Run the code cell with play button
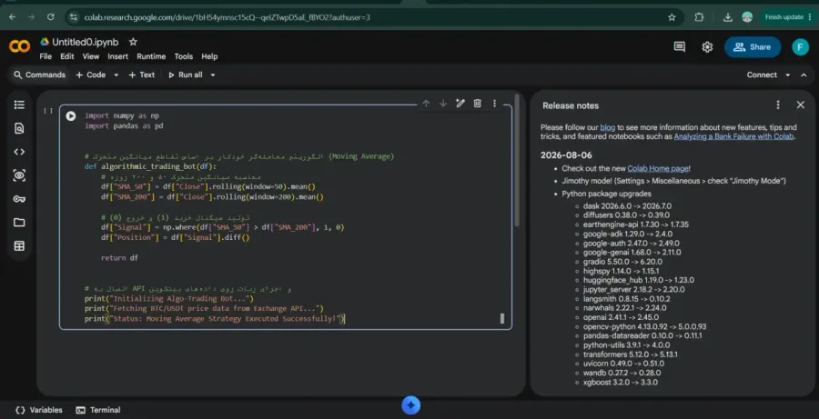 pyautogui.click(x=71, y=115)
